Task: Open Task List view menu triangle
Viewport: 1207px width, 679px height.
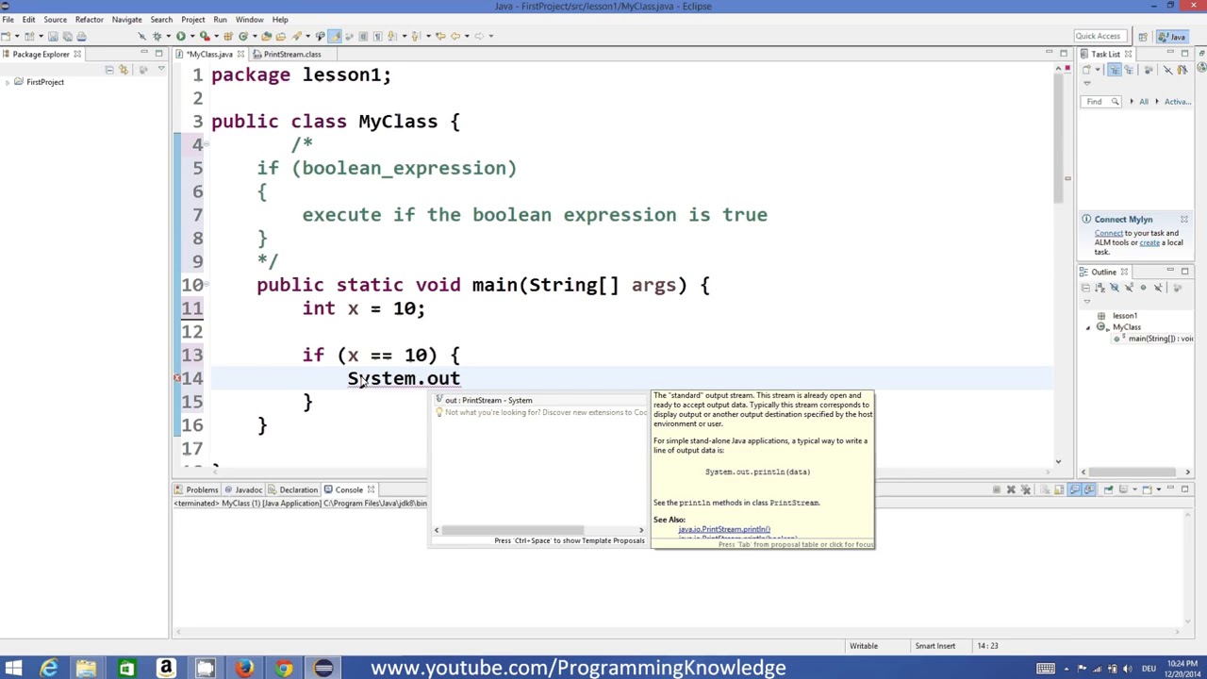Action: [1087, 83]
